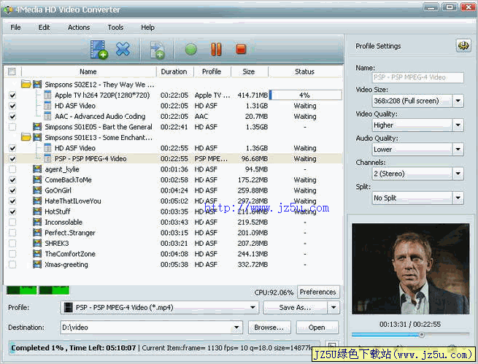The image size is (478, 364).
Task: Uncheck the Apple TV h264 720P item
Action: (12, 96)
